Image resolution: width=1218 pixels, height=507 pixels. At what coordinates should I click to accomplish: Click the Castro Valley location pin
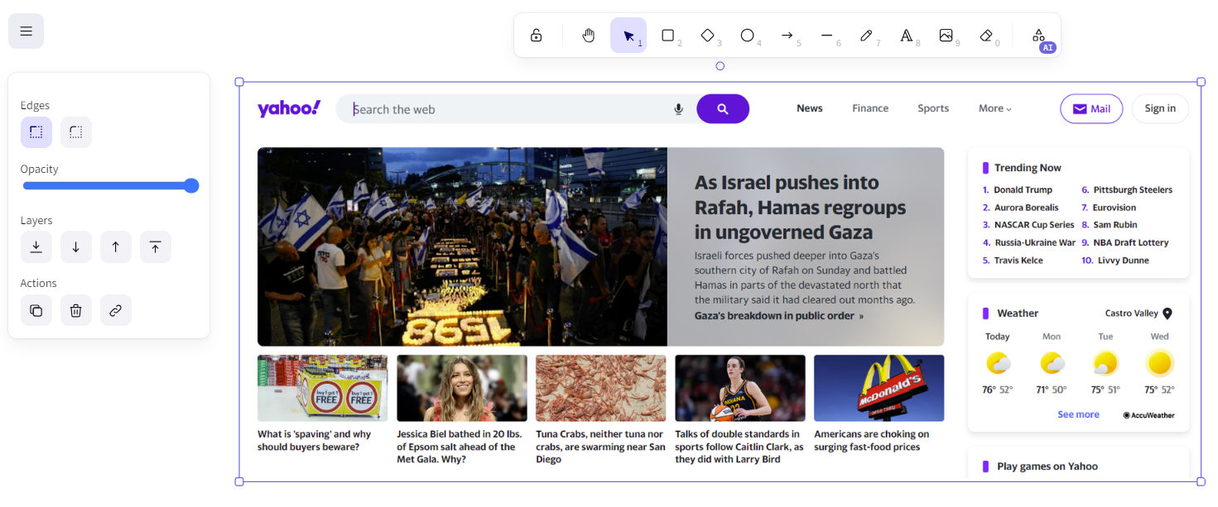[x=1167, y=313]
